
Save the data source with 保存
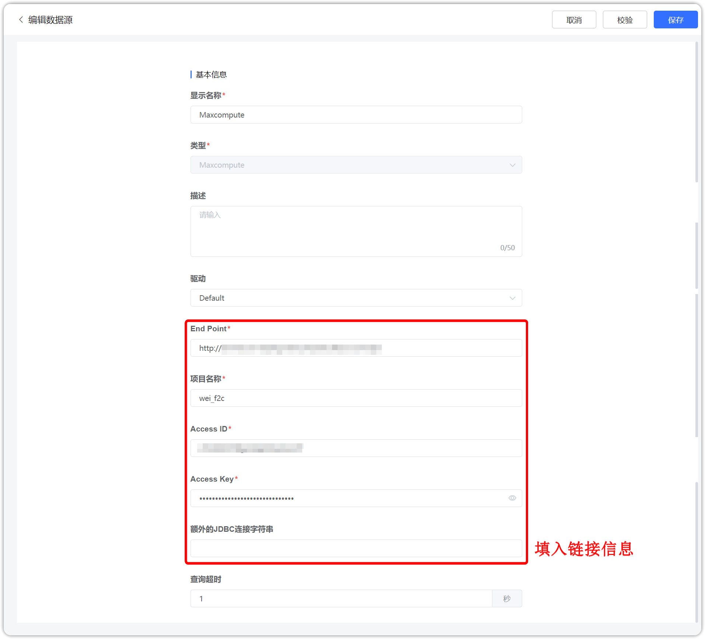click(x=676, y=20)
